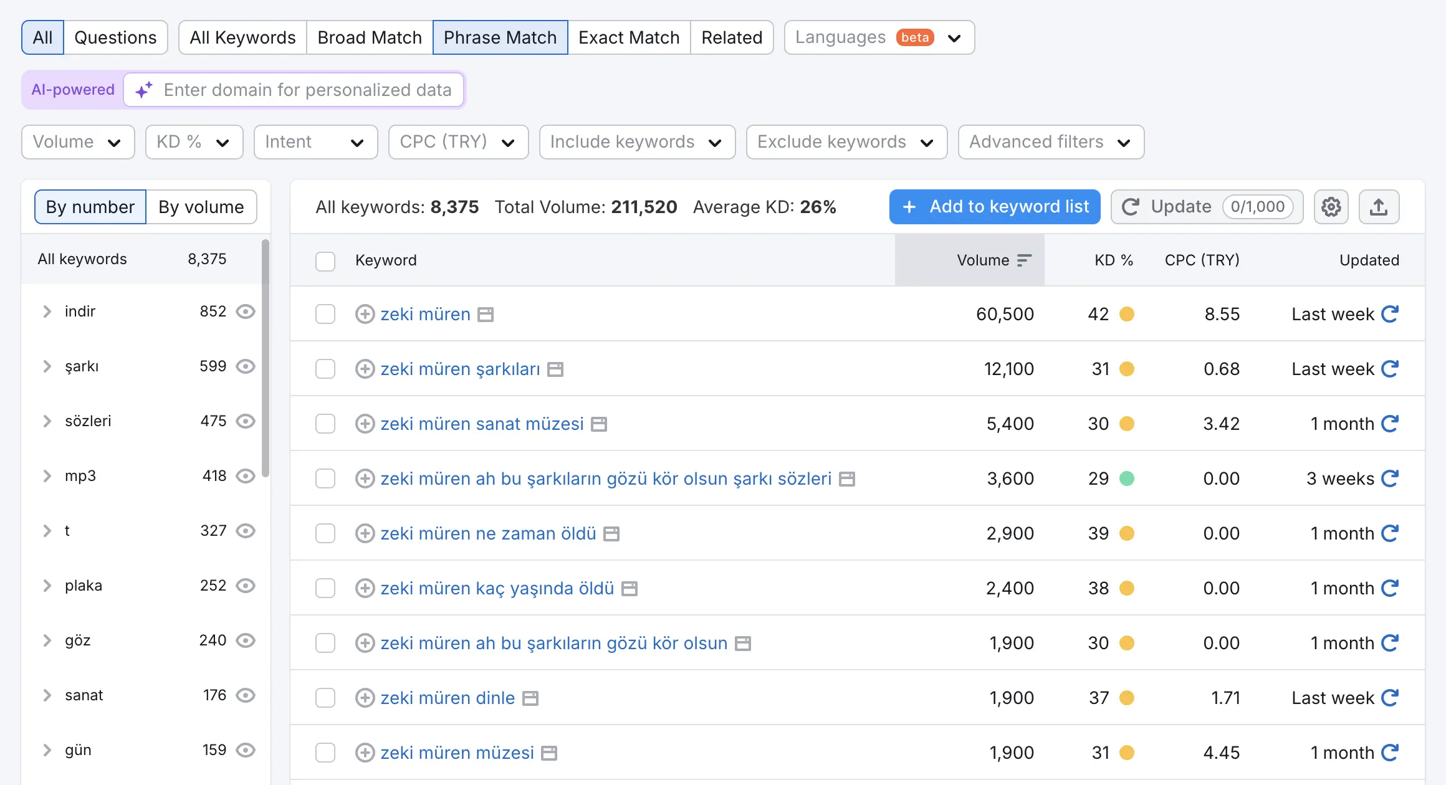Open table settings gear icon
1446x785 pixels.
(1331, 207)
